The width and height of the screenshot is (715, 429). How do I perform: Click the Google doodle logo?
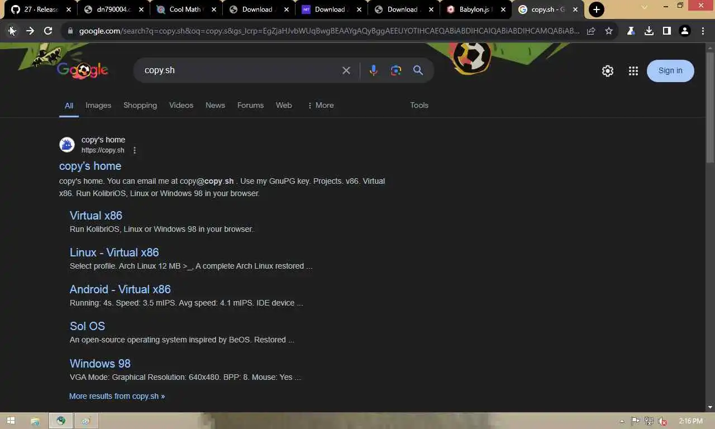[x=82, y=70]
